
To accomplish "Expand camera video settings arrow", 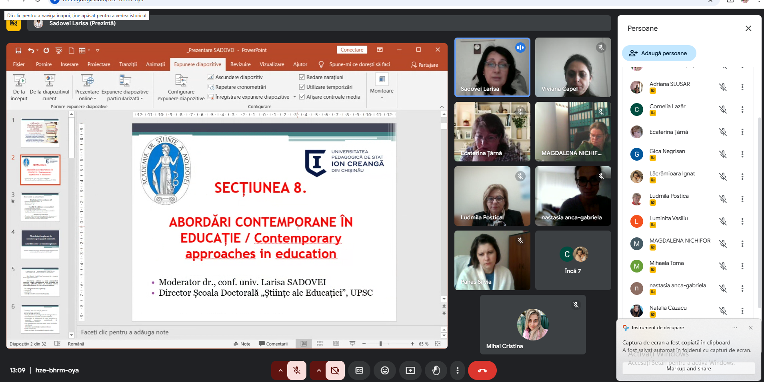I will coord(318,370).
